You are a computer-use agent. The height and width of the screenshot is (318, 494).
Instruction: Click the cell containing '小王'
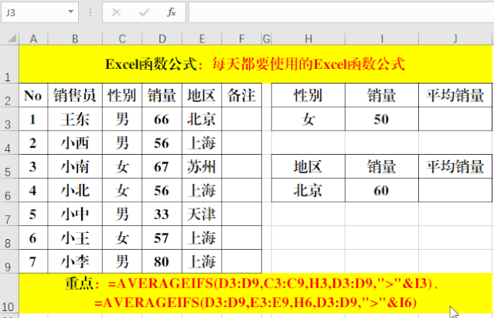[75, 238]
